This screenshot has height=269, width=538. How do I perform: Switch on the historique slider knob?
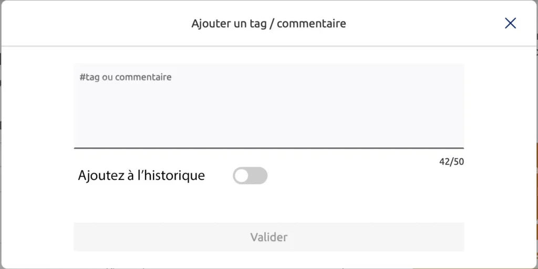(242, 176)
